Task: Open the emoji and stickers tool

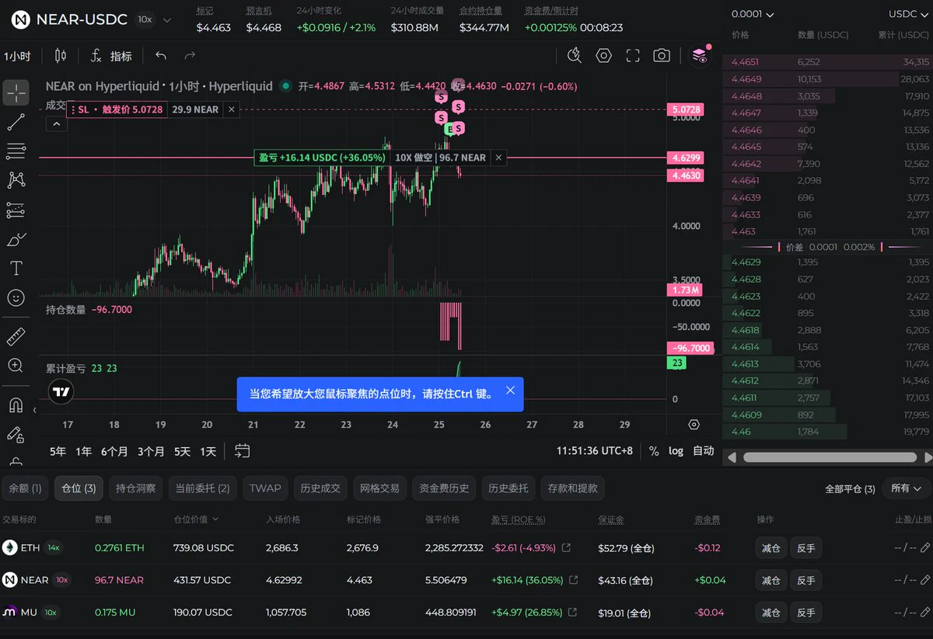Action: 16,297
